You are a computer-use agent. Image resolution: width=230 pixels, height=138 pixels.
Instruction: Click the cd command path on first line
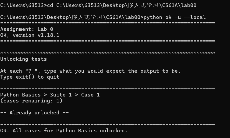click(x=126, y=5)
